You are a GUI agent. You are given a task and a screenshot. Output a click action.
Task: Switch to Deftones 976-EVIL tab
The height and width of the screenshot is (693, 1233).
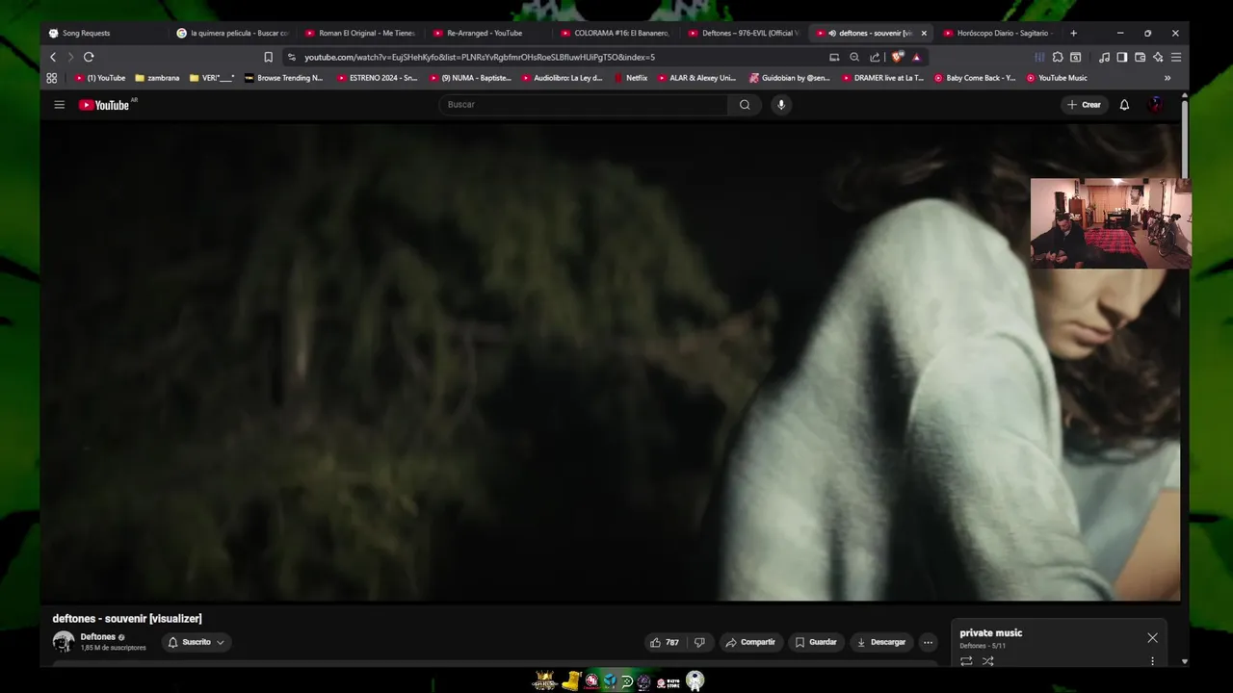click(x=744, y=33)
